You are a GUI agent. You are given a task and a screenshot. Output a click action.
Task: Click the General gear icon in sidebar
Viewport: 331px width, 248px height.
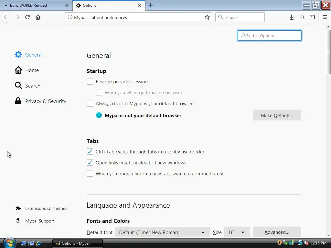[18, 55]
